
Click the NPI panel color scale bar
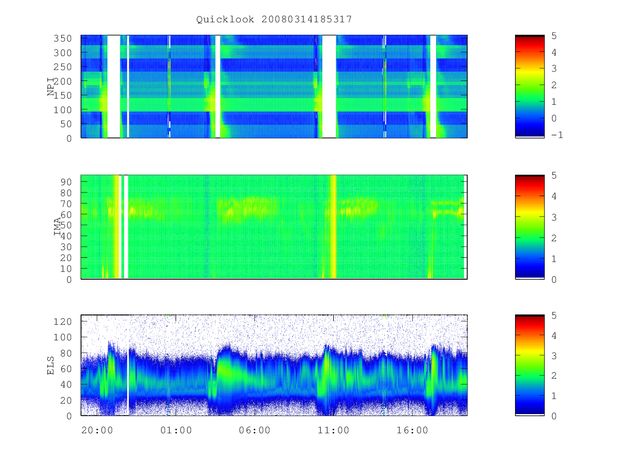(530, 86)
